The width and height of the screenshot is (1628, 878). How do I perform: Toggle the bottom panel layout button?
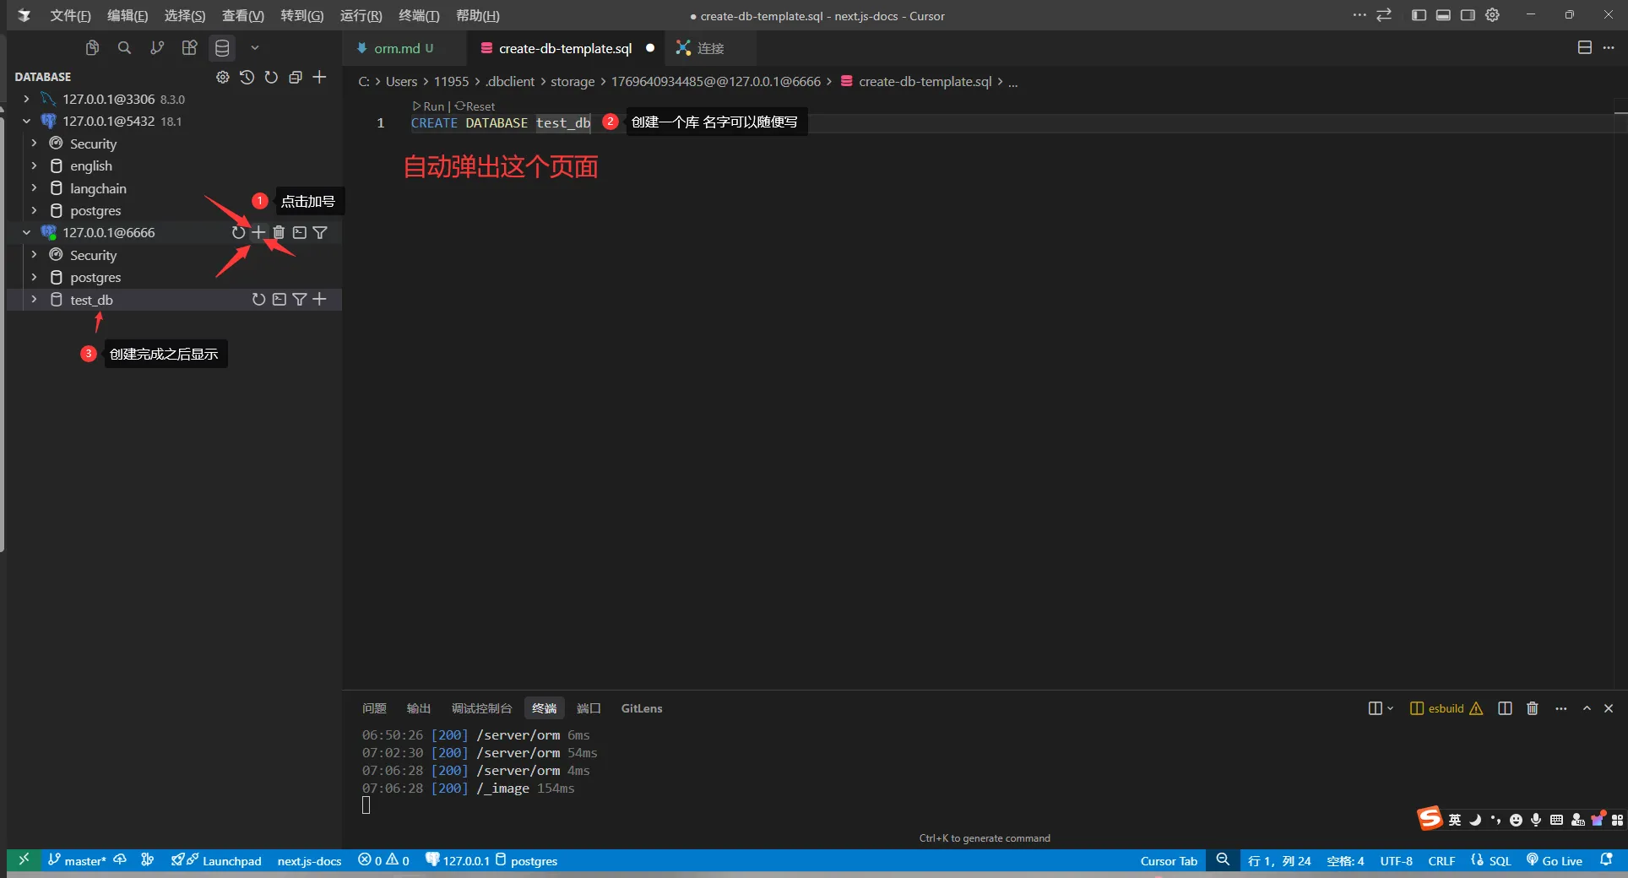tap(1443, 15)
